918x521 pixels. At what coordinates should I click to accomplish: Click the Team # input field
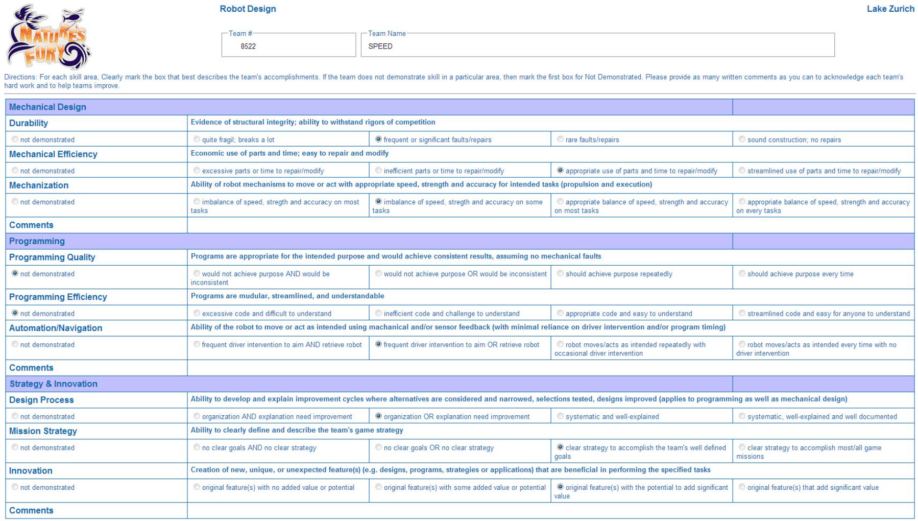pyautogui.click(x=288, y=46)
